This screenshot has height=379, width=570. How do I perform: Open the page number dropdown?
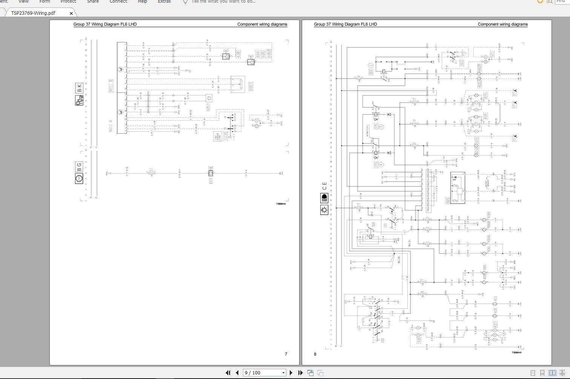click(283, 373)
